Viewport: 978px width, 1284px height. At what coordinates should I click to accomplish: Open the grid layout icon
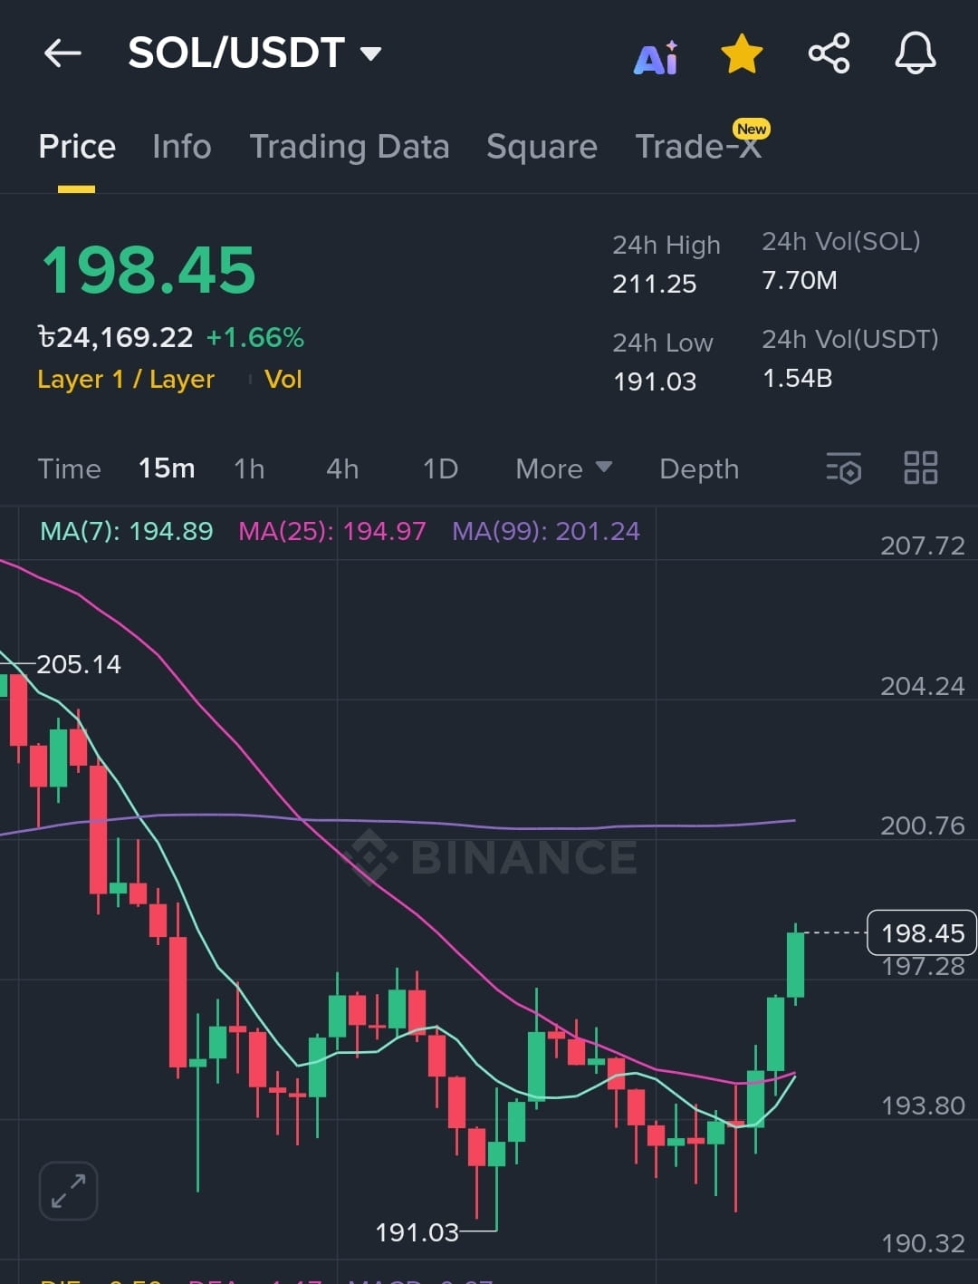[x=921, y=468]
